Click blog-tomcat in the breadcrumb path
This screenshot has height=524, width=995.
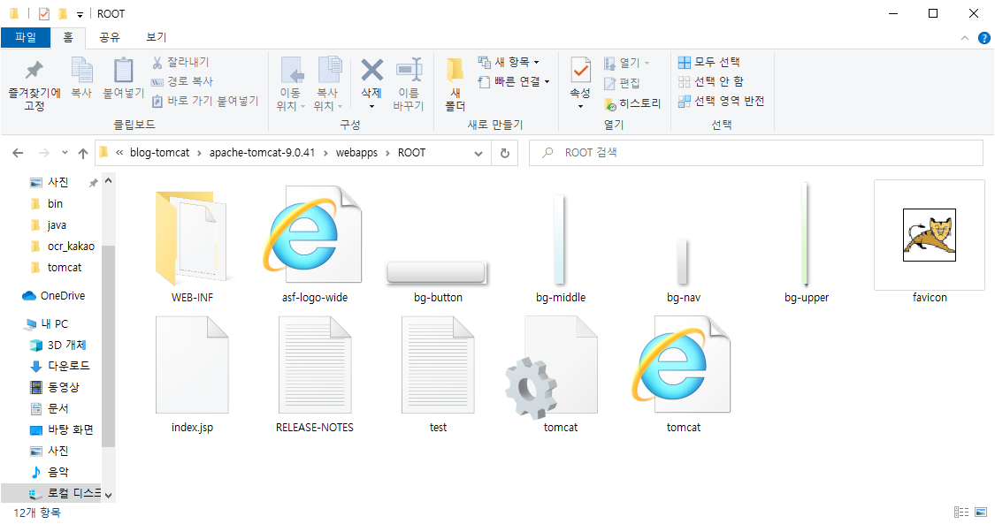click(159, 153)
